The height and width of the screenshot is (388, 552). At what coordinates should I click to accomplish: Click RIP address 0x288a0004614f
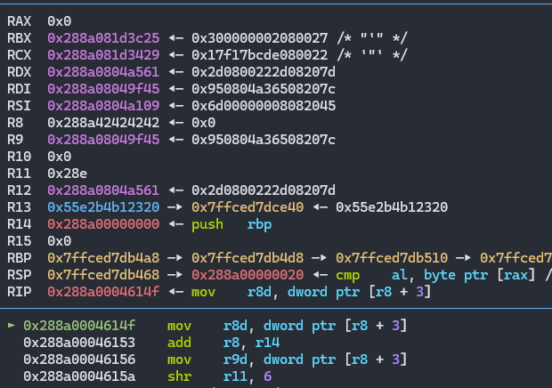[103, 292]
